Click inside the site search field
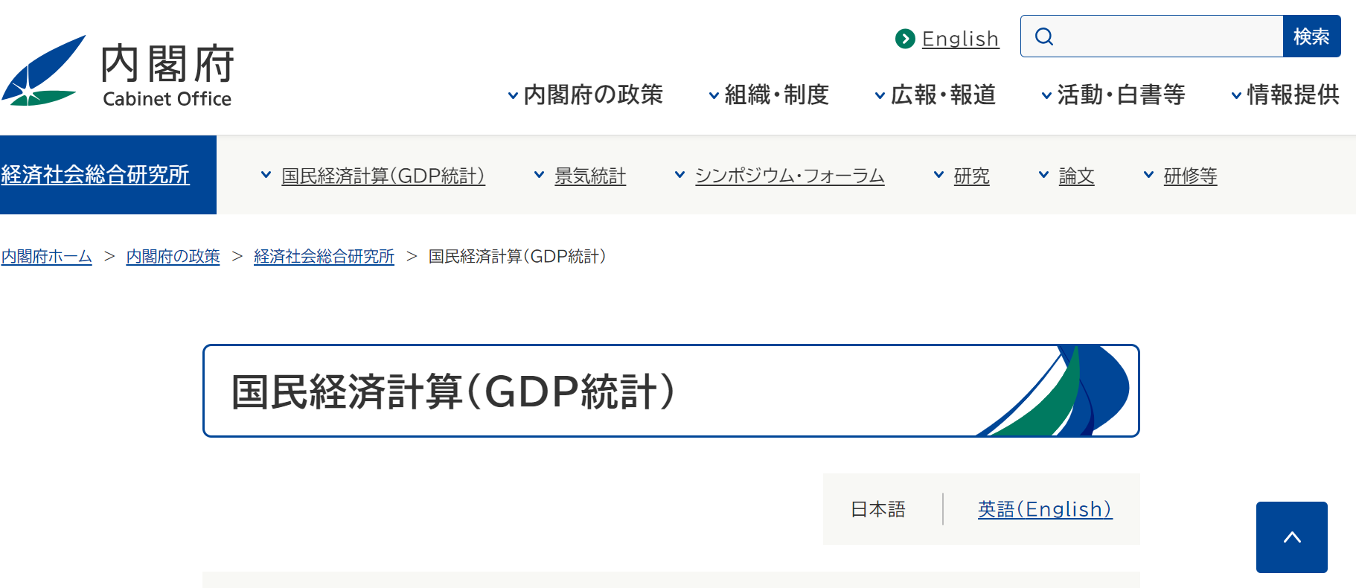Image resolution: width=1356 pixels, height=588 pixels. pos(1166,36)
